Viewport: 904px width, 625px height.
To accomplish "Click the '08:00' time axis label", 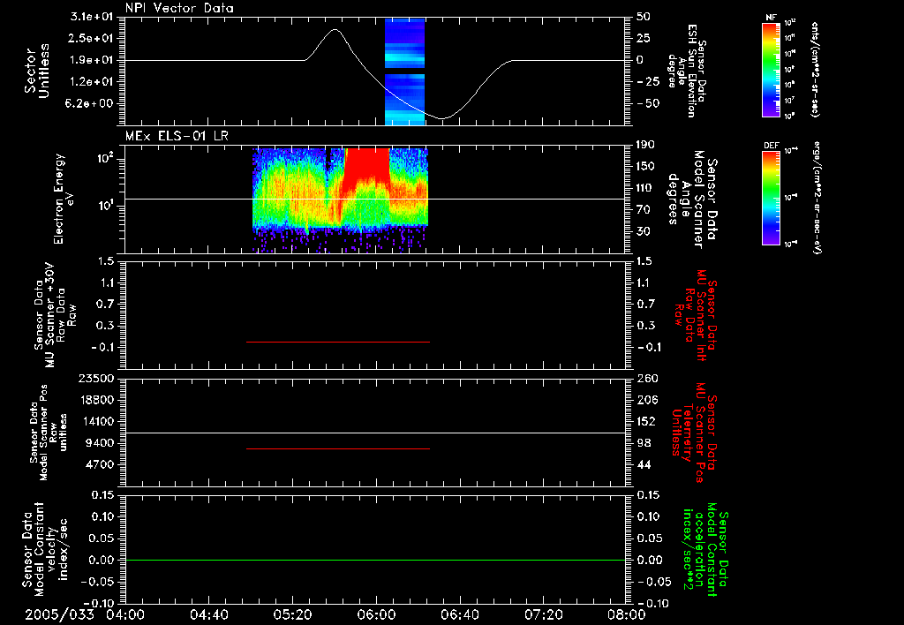I will (626, 614).
